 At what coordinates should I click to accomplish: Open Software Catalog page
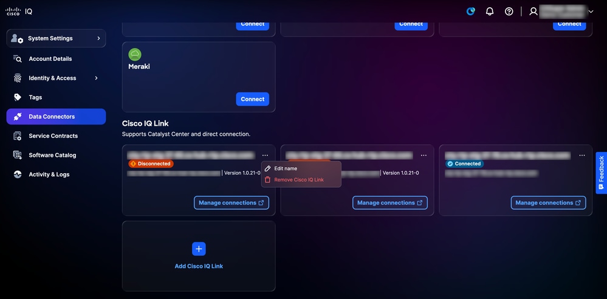(x=52, y=156)
